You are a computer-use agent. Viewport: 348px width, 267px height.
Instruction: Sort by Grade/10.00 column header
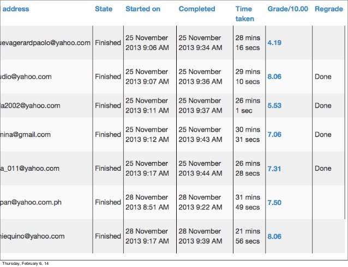click(287, 9)
